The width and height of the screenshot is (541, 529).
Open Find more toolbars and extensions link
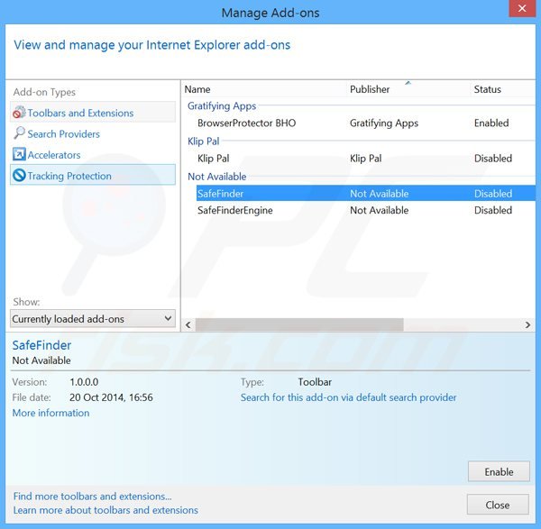pos(92,497)
